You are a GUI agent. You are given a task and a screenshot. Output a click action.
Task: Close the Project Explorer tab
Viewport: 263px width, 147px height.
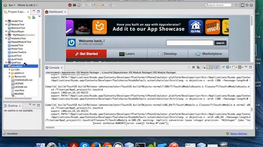coord(28,12)
